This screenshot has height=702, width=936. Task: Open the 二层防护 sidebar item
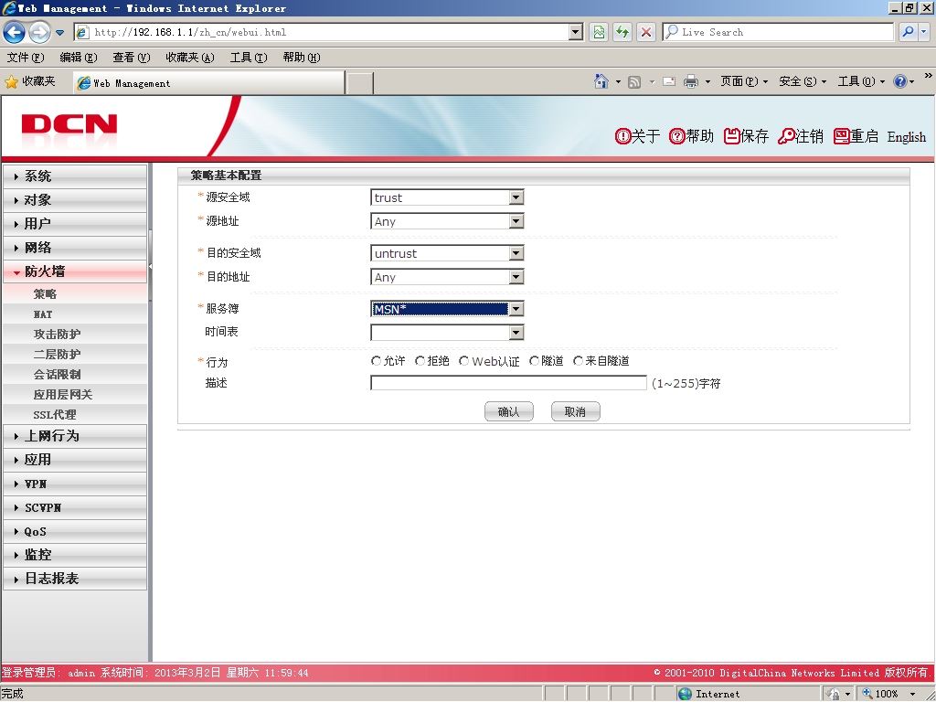[x=57, y=355]
